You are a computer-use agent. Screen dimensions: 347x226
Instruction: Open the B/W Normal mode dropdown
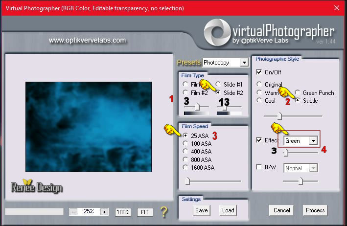[x=313, y=168]
